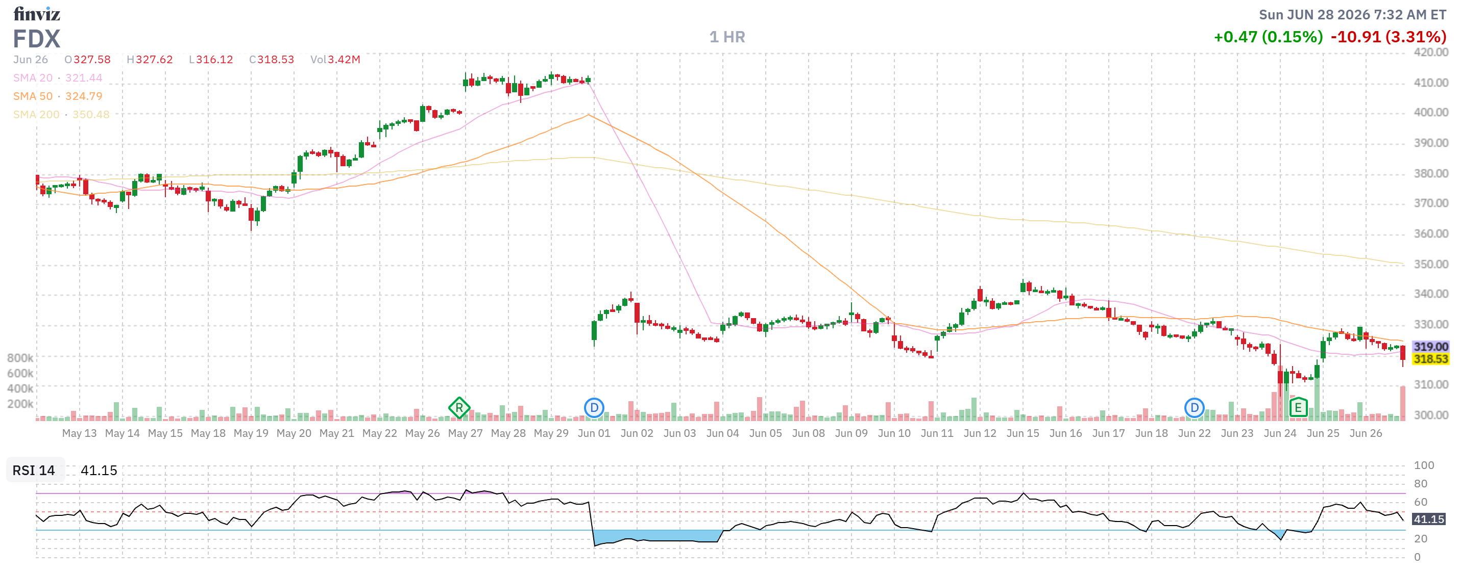Click the 400.00 price axis label
Image resolution: width=1460 pixels, height=573 pixels.
(x=1431, y=112)
